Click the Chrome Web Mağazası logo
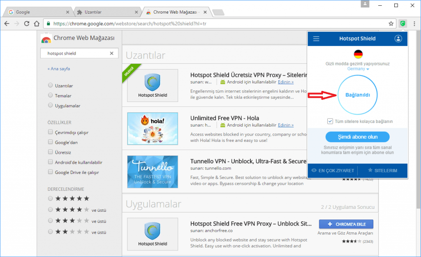Image resolution: width=421 pixels, height=257 pixels. [x=46, y=39]
